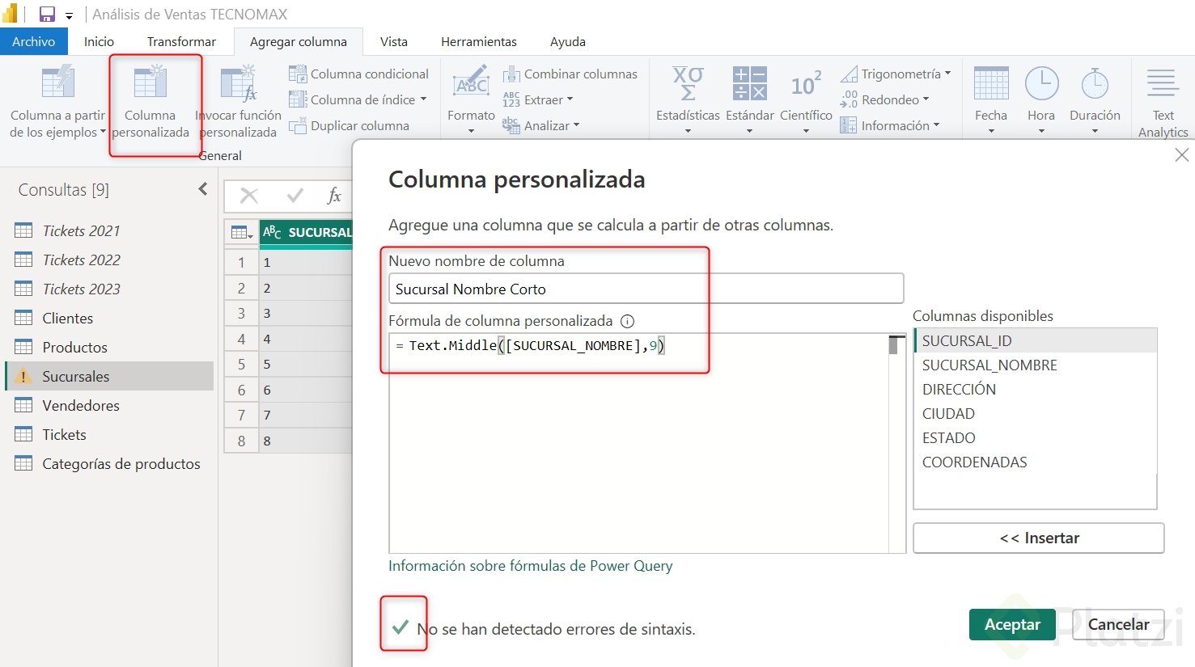The height and width of the screenshot is (667, 1195).
Task: Click the formula bar confirm checkmark
Action: tap(295, 196)
